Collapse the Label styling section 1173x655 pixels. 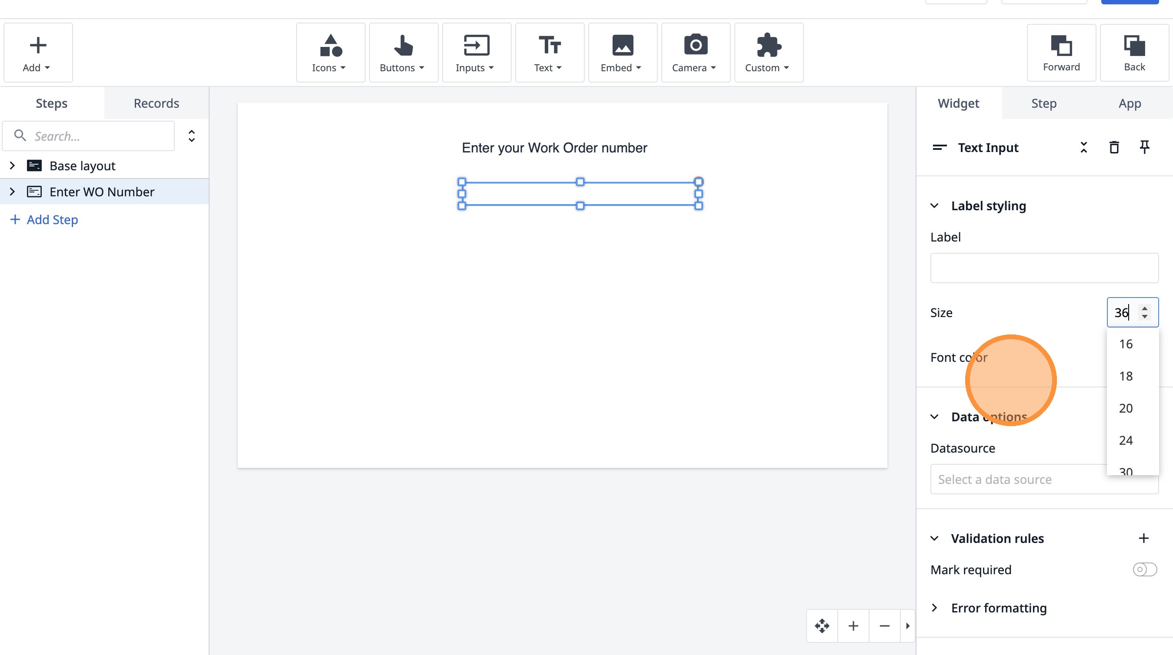click(934, 206)
